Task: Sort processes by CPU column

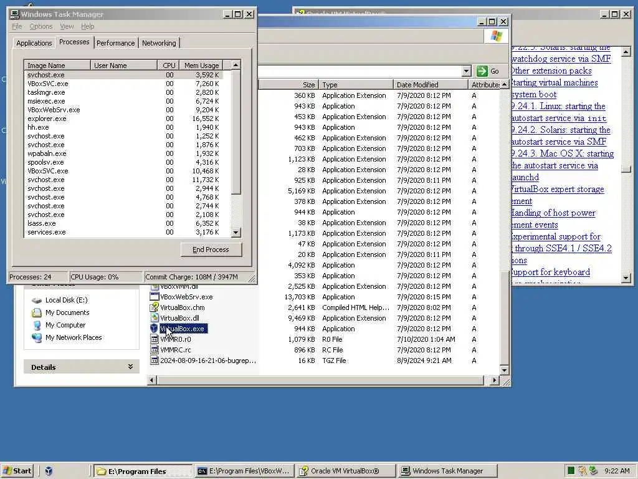Action: coord(168,65)
